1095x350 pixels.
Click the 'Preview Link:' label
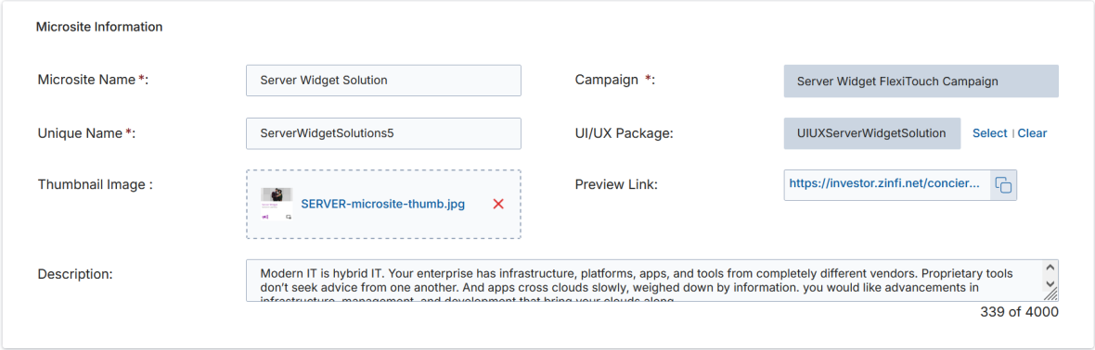(x=617, y=185)
